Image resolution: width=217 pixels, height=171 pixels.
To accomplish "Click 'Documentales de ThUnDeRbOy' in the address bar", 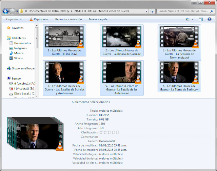I will coord(49,11).
